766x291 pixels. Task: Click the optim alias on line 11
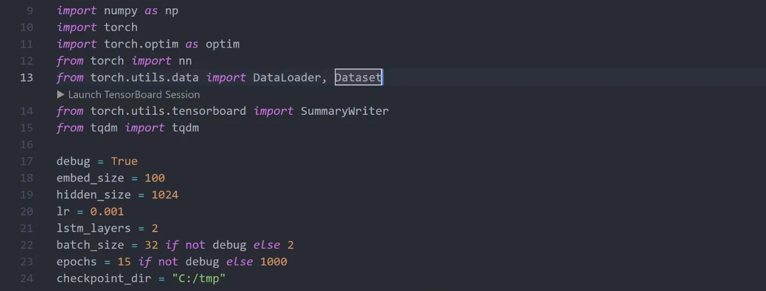pyautogui.click(x=223, y=44)
